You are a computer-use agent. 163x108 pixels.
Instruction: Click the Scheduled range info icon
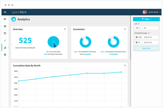149,33
